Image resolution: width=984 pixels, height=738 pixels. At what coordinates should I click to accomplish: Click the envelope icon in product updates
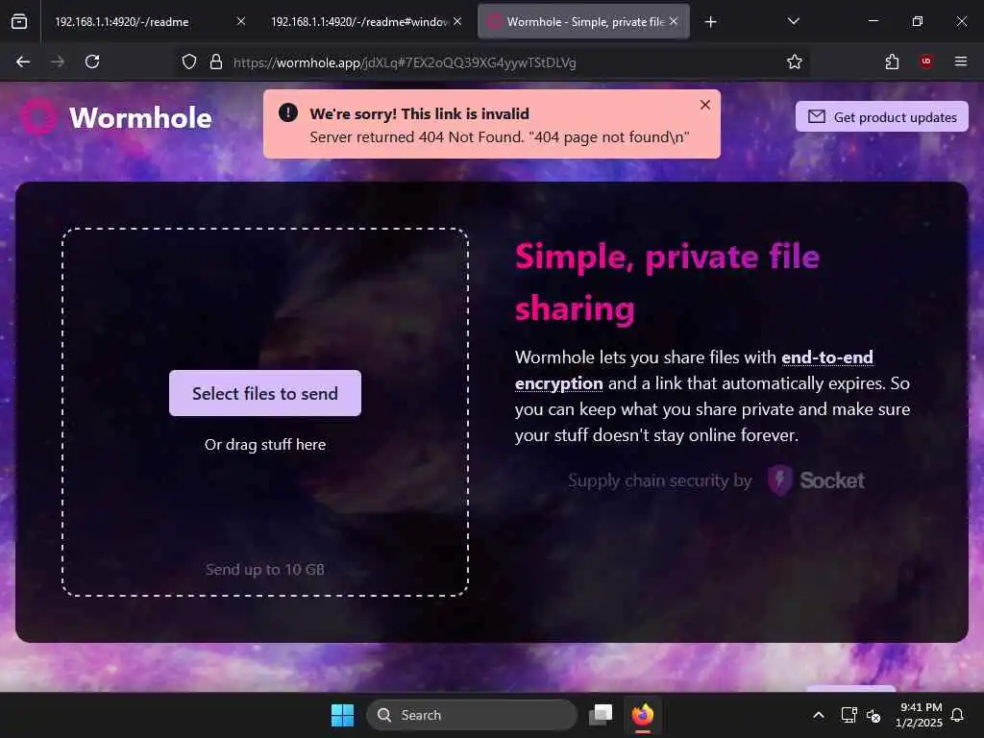pyautogui.click(x=817, y=116)
